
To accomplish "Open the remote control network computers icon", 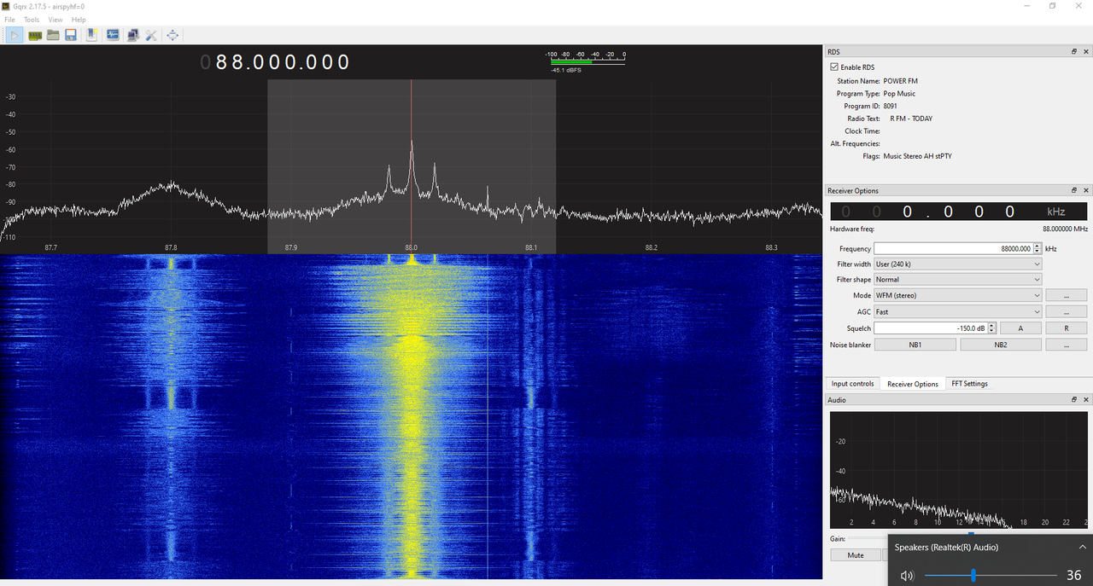I will 132,35.
